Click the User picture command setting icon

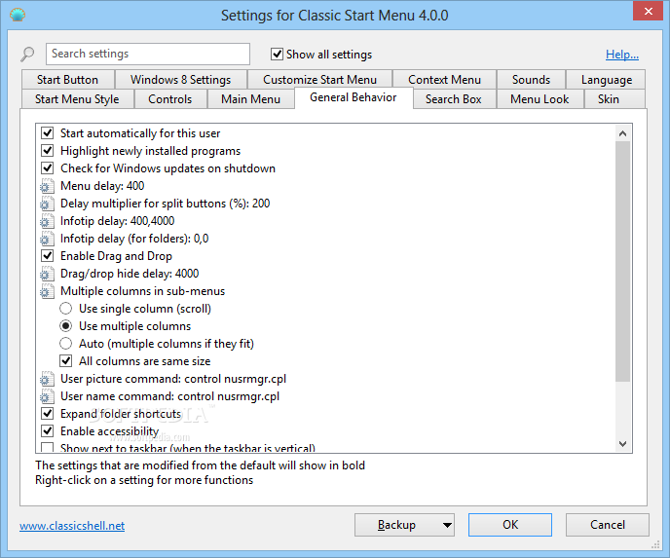(x=47, y=379)
